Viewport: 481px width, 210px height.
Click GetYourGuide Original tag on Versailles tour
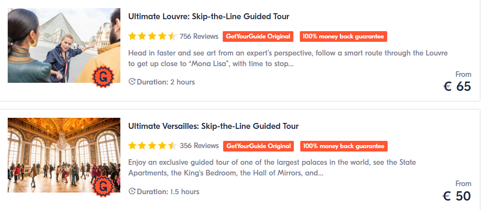point(258,146)
